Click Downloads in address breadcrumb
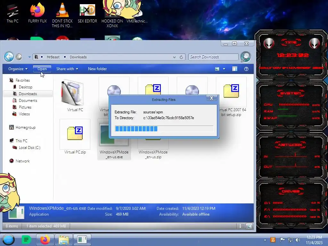328x246 pixels. [78, 57]
